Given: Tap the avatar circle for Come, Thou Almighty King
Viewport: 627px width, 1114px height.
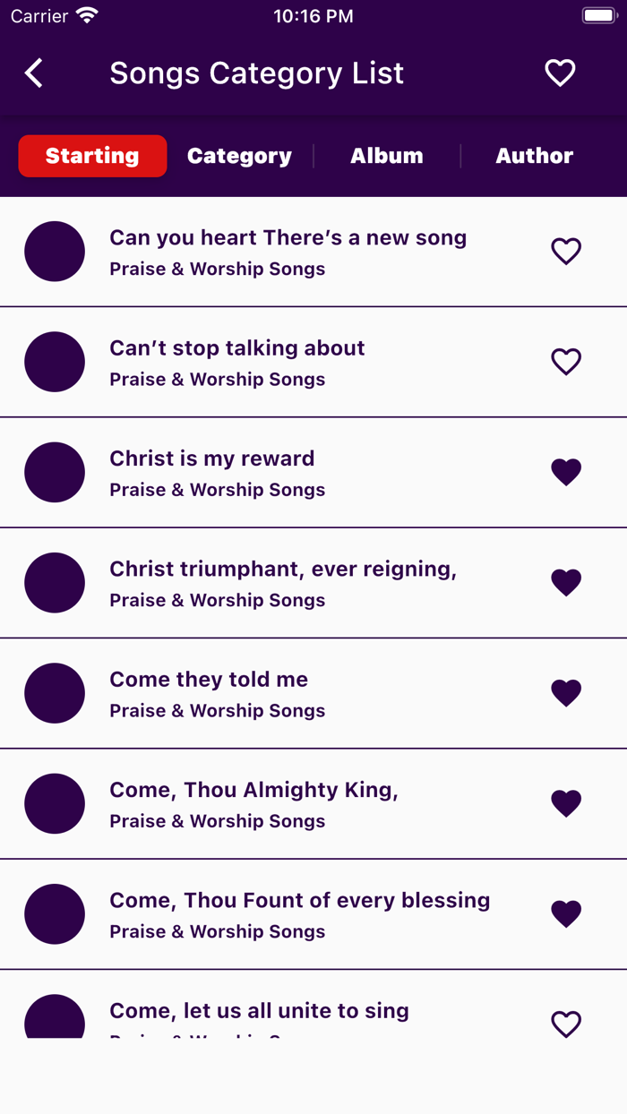Looking at the screenshot, I should 55,803.
